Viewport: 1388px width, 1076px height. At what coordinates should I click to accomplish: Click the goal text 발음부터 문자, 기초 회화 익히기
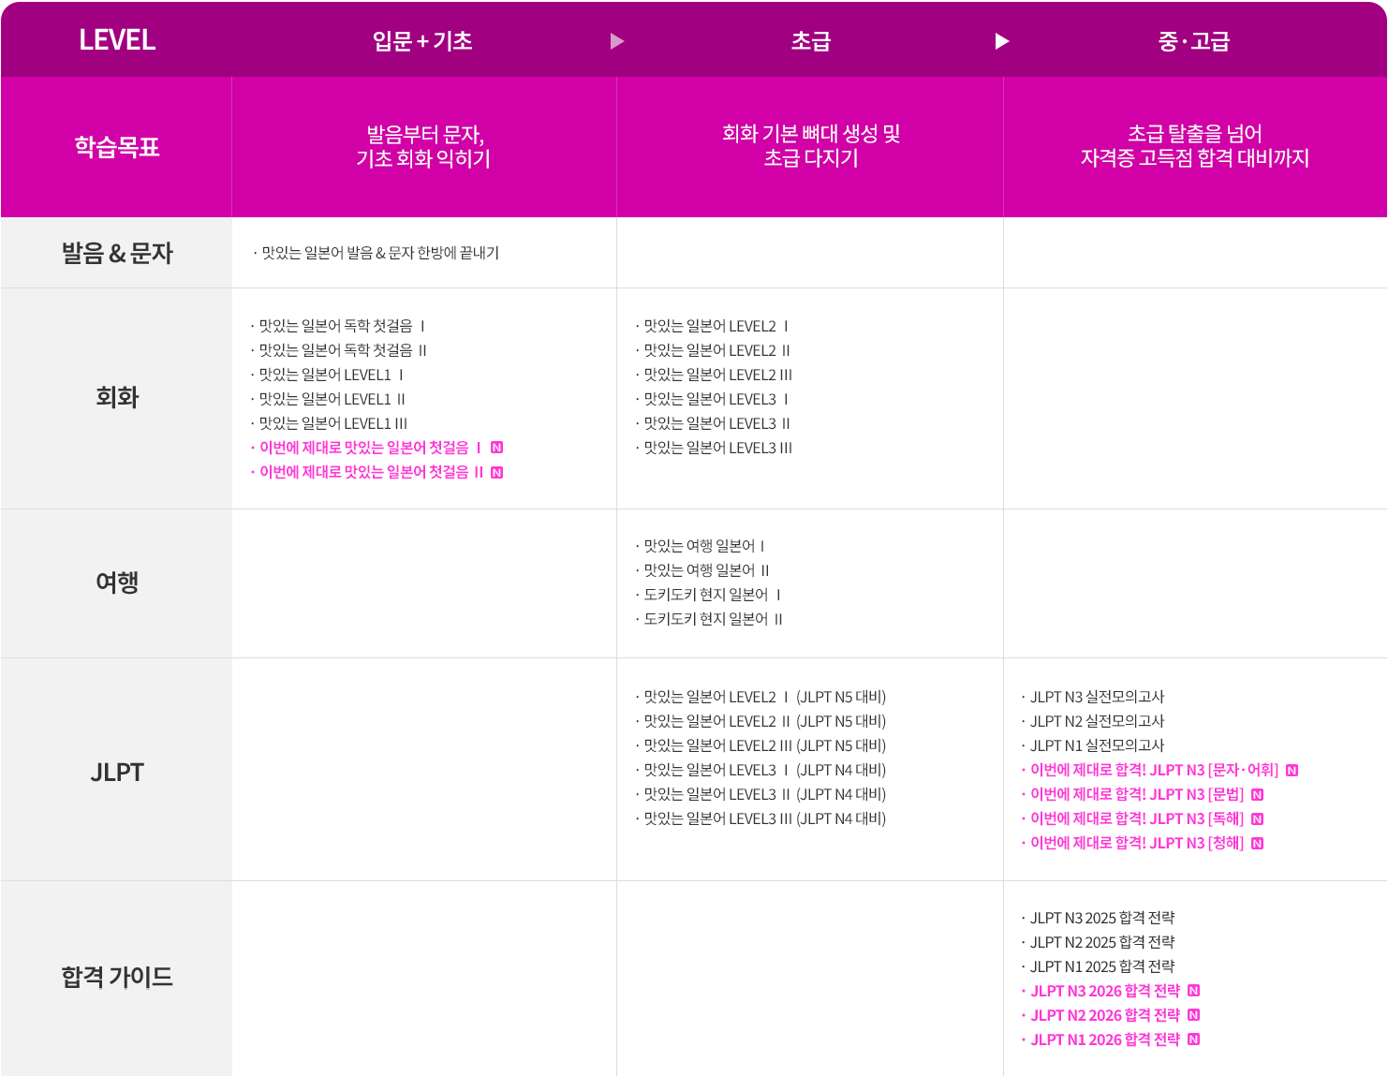(x=423, y=146)
